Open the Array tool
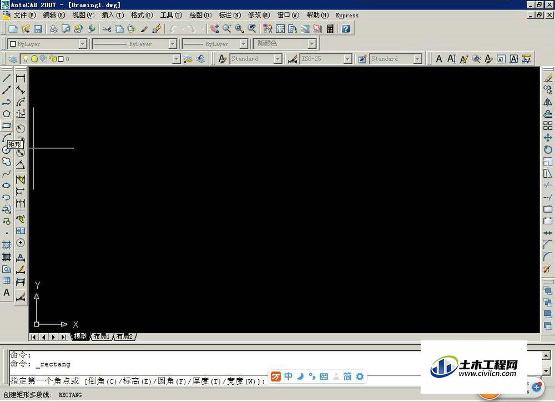Screen dimensions: 555x402 coord(548,125)
